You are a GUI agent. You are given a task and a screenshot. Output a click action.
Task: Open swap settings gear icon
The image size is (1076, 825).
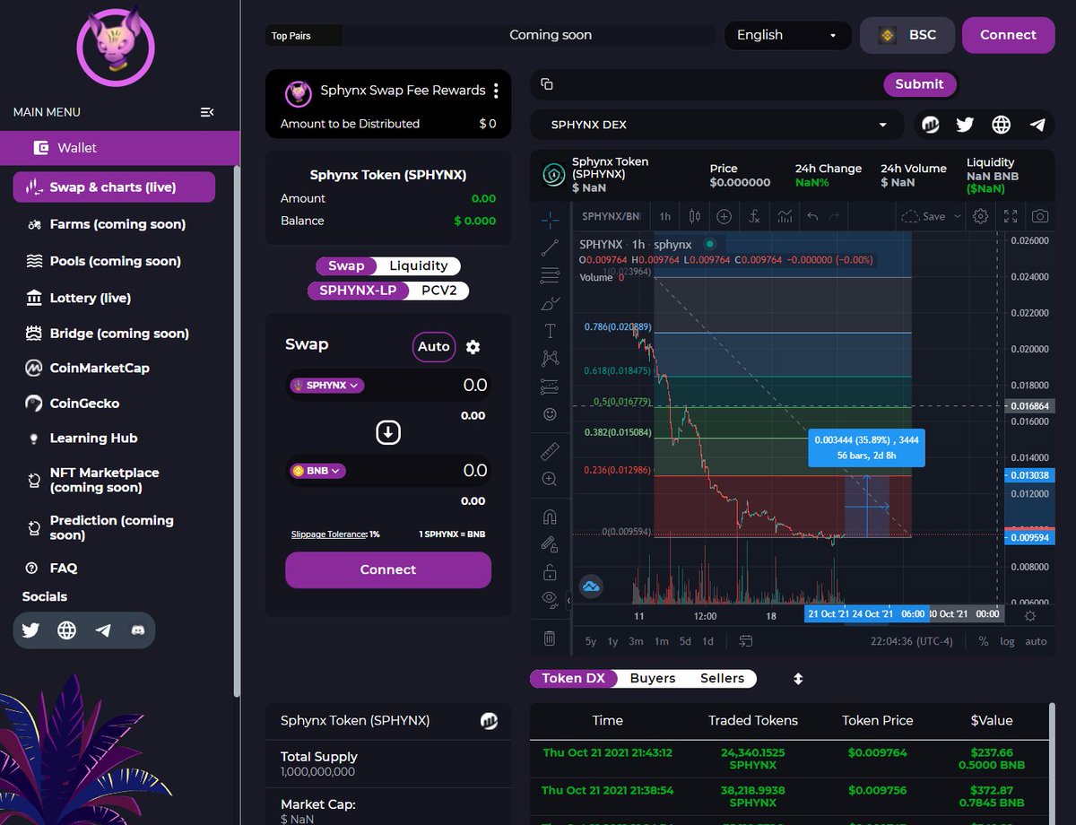pos(473,347)
